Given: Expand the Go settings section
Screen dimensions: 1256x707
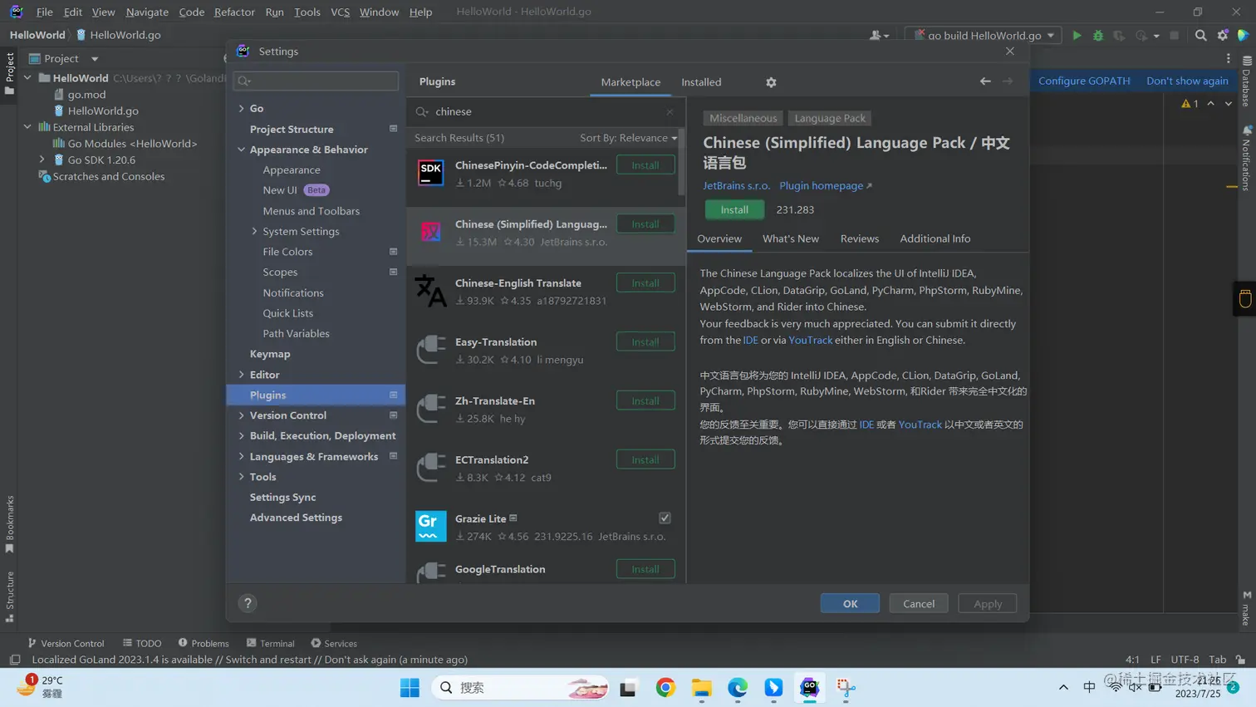Looking at the screenshot, I should click(242, 109).
